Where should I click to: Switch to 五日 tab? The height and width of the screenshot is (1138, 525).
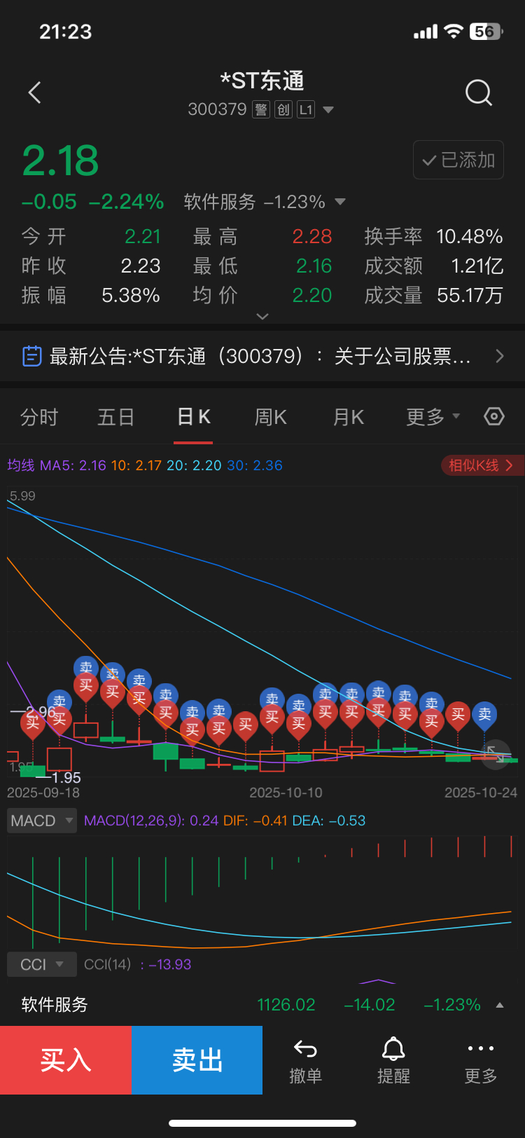pyautogui.click(x=116, y=417)
